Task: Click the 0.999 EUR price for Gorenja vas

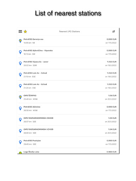Action: pyautogui.click(x=112, y=39)
